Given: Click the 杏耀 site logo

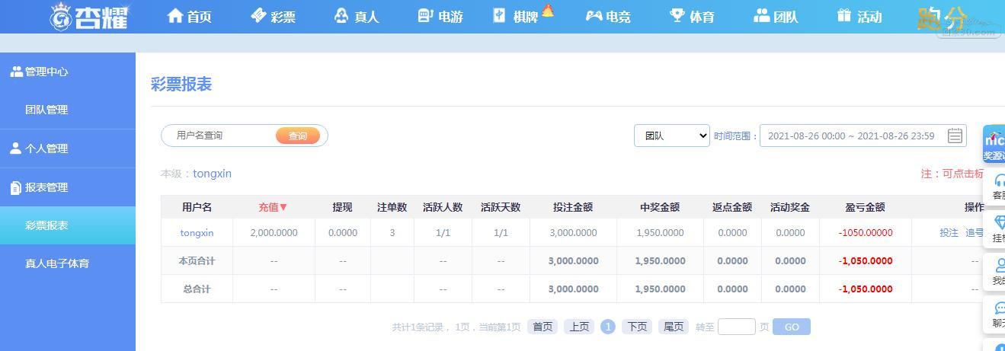Looking at the screenshot, I should coord(89,16).
